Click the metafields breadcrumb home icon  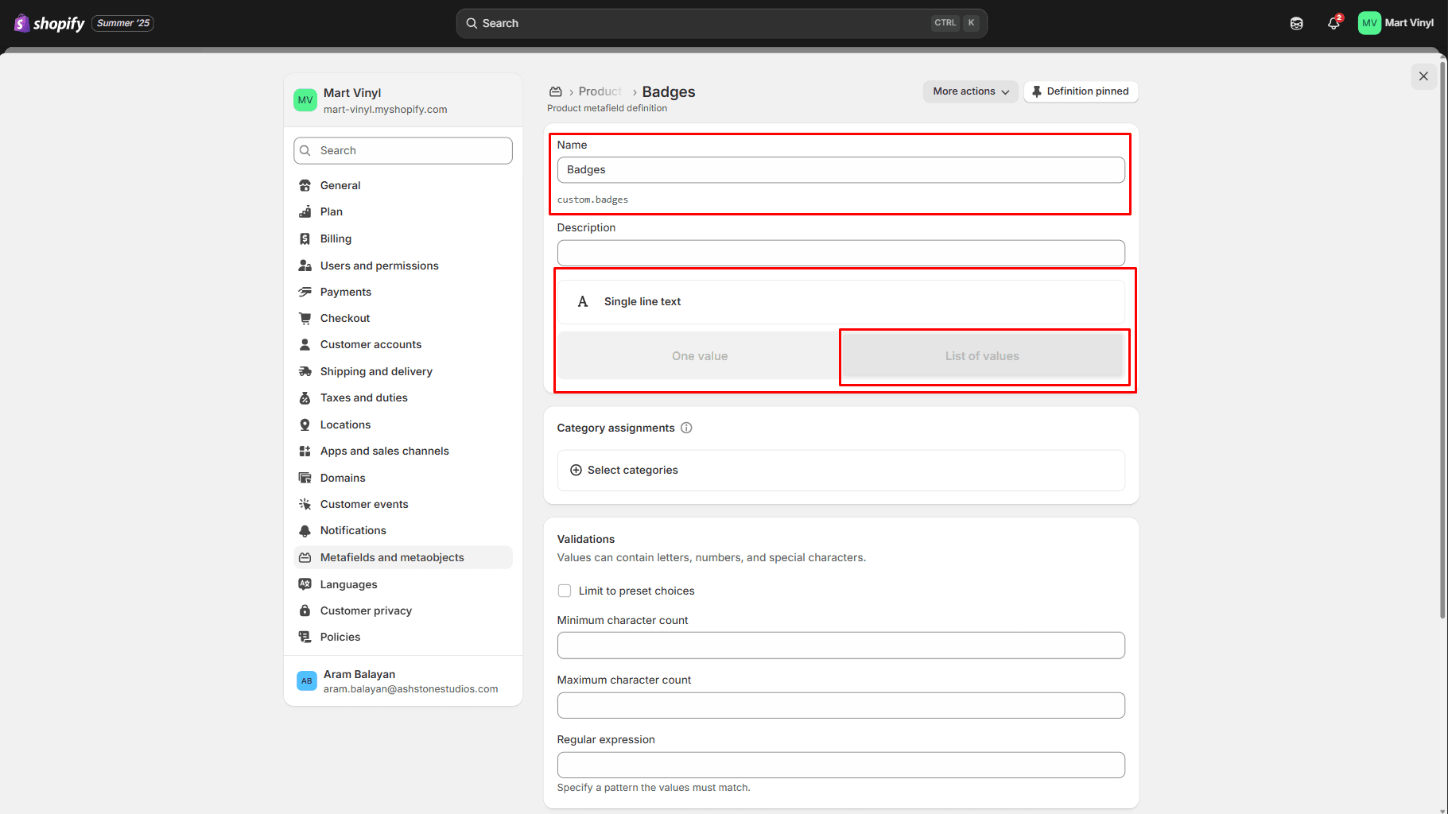[x=556, y=91]
